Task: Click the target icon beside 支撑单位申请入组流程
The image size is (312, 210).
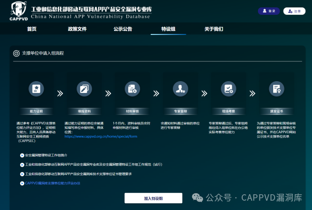Action: tap(16, 53)
